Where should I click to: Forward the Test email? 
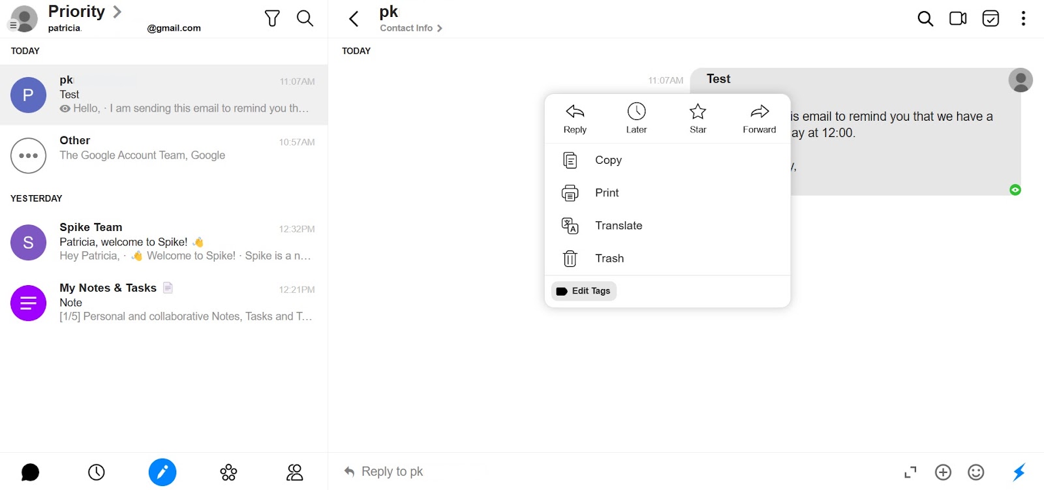(760, 117)
